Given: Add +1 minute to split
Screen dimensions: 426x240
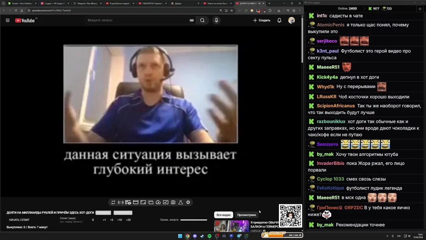Looking at the screenshot, I should click(104, 220).
